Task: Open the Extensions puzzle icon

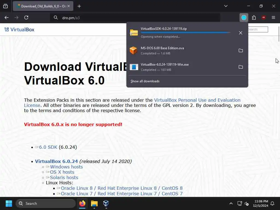Action: coord(254,17)
